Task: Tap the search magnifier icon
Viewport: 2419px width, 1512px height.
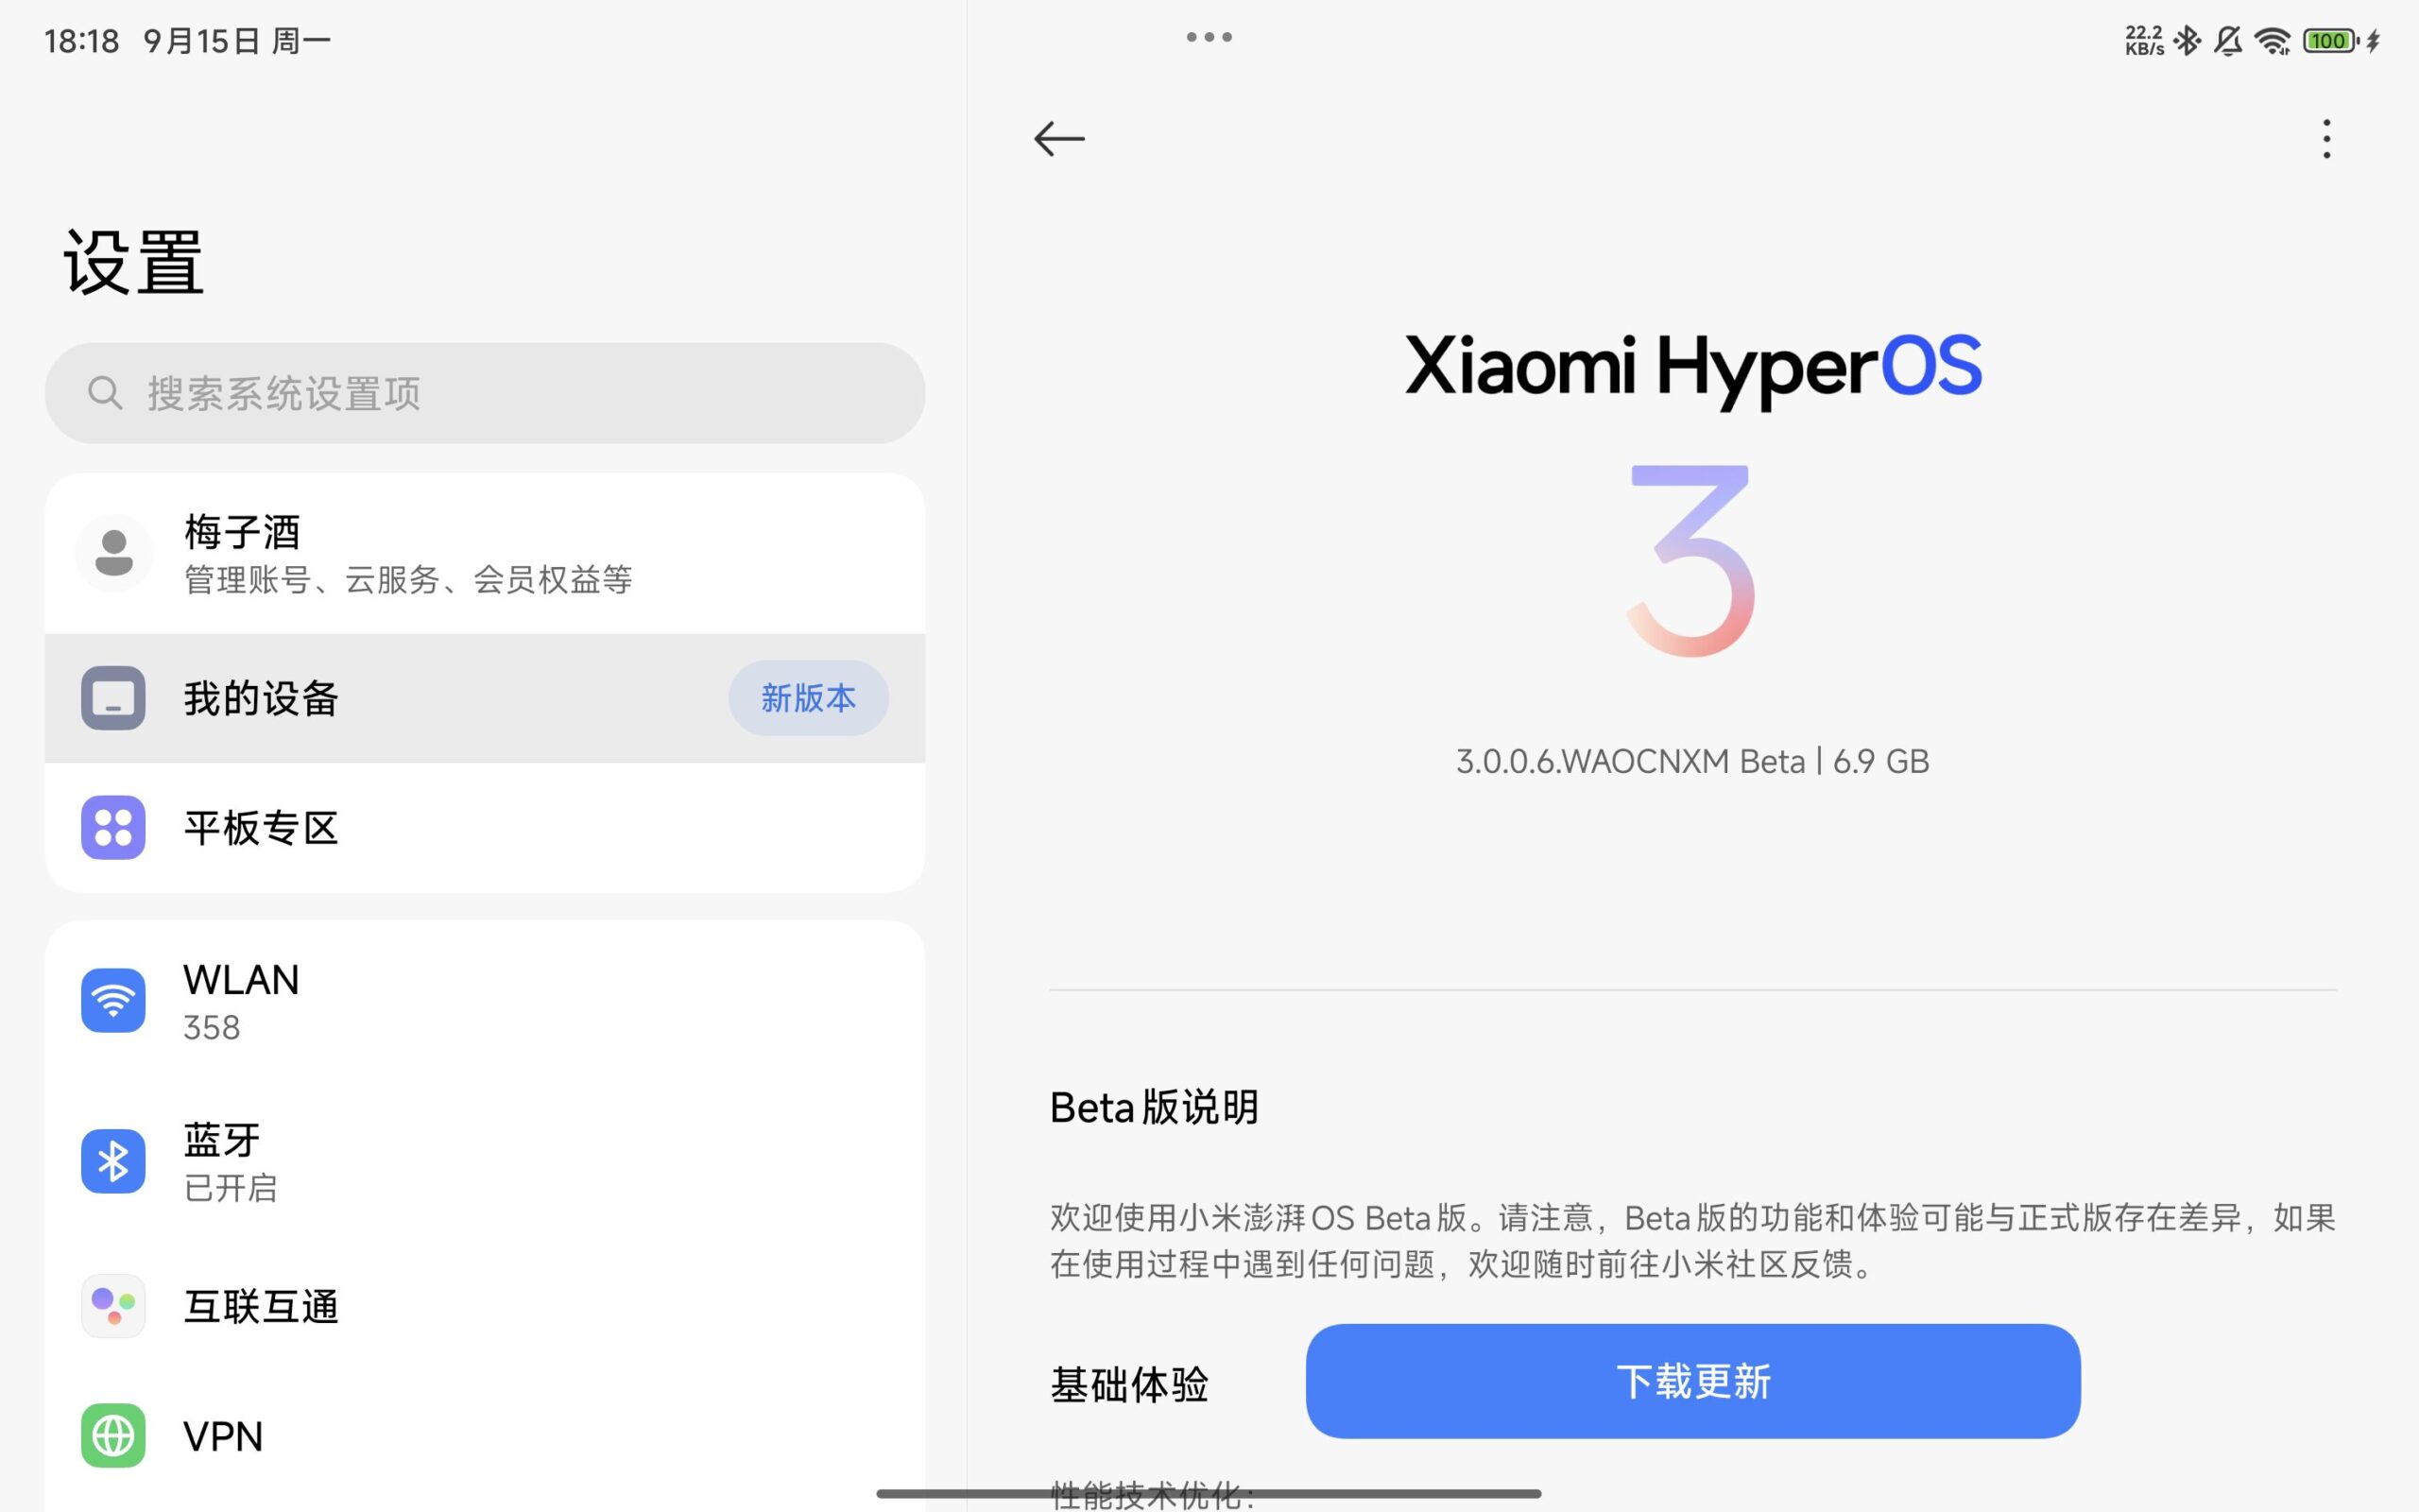Action: coord(105,393)
